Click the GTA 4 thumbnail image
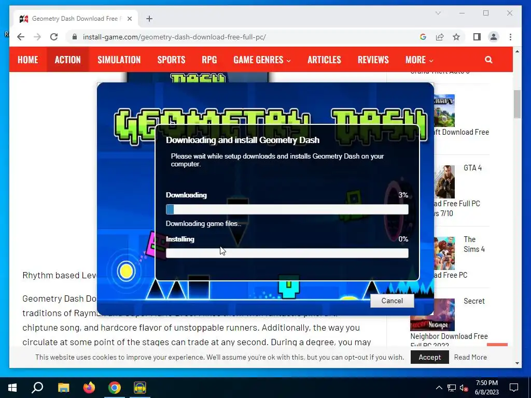The image size is (531, 398). point(444,182)
